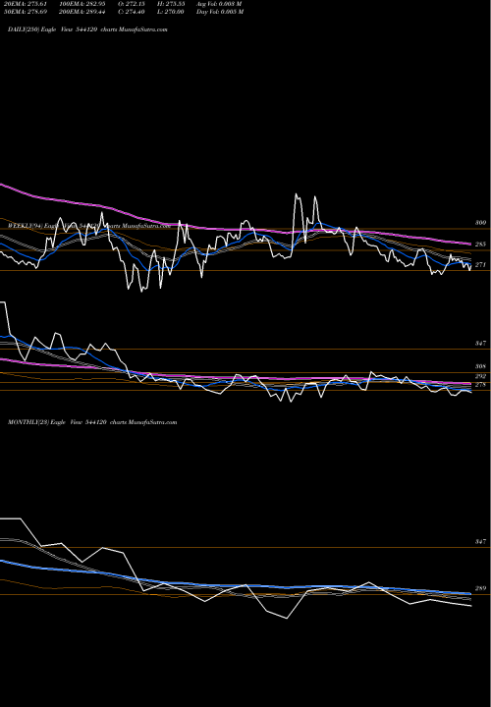The width and height of the screenshot is (491, 707).
Task: Click the low price L: 270.00
Action: (x=171, y=12)
